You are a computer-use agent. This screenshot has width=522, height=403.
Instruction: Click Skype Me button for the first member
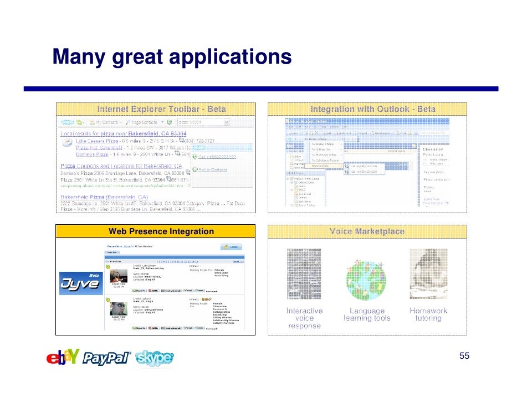(x=139, y=291)
